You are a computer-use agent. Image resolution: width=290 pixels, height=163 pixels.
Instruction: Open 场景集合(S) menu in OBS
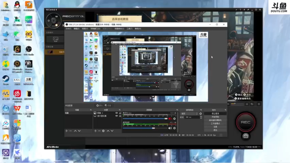tap(119, 29)
